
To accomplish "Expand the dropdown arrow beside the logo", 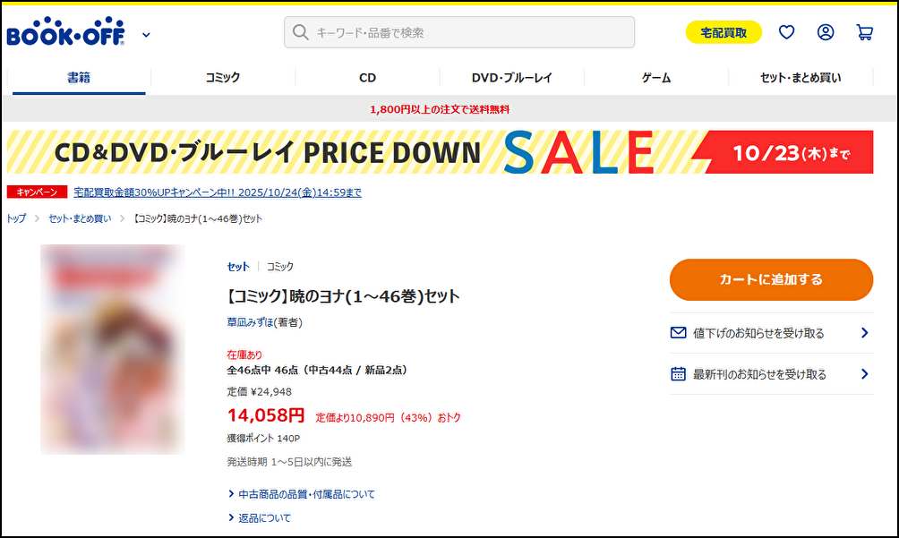I will tap(146, 35).
